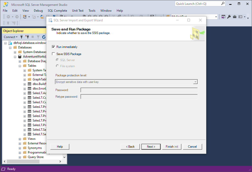Click the toolbox icon in top toolbar
Viewport: 252px width, 172px height.
pyautogui.click(x=235, y=17)
